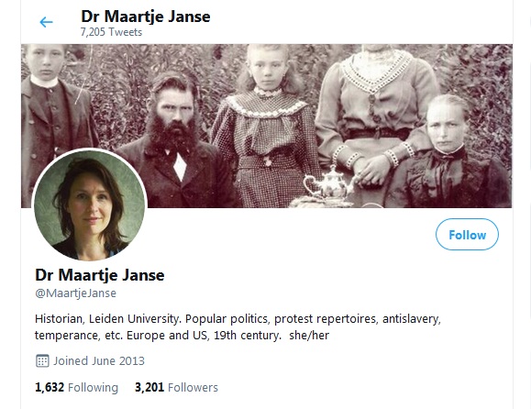Follow Dr Maartje Janse
Screen dimensions: 531x409
467,235
